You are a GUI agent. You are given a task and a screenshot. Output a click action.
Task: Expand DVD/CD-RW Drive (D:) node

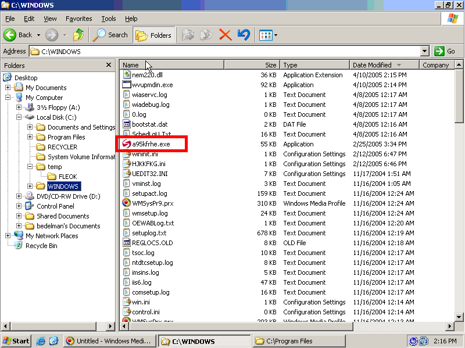(19, 196)
